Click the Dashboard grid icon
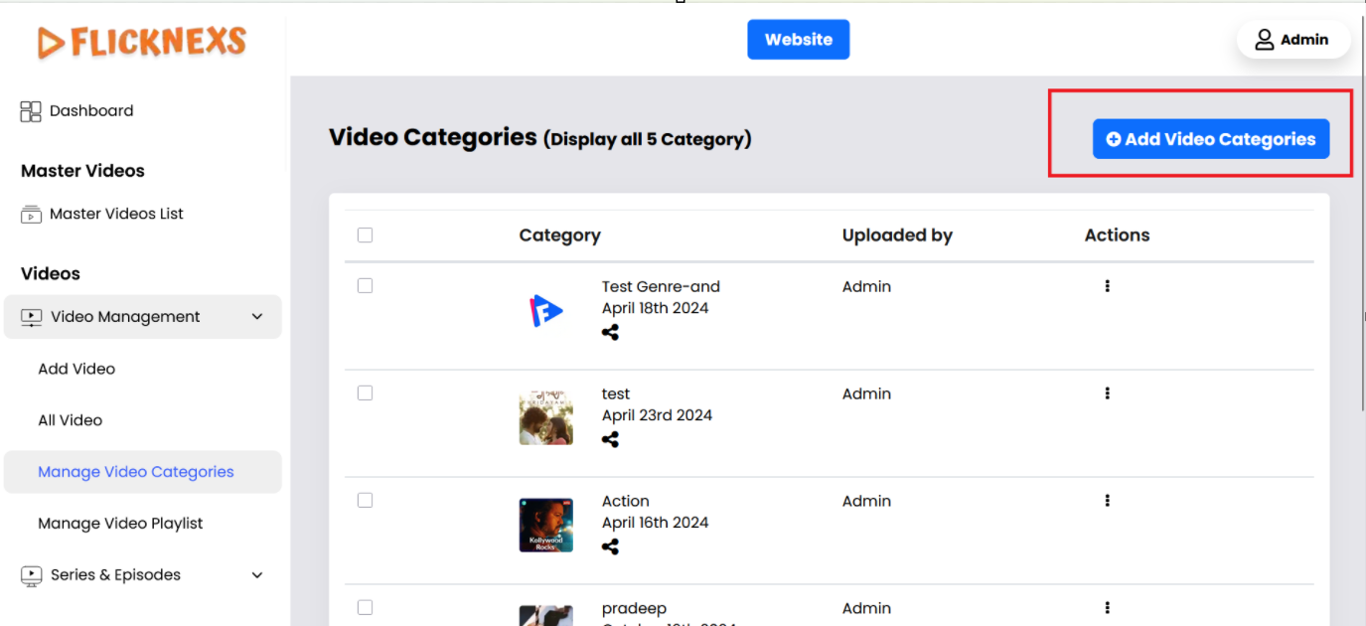Image resolution: width=1366 pixels, height=626 pixels. 31,111
